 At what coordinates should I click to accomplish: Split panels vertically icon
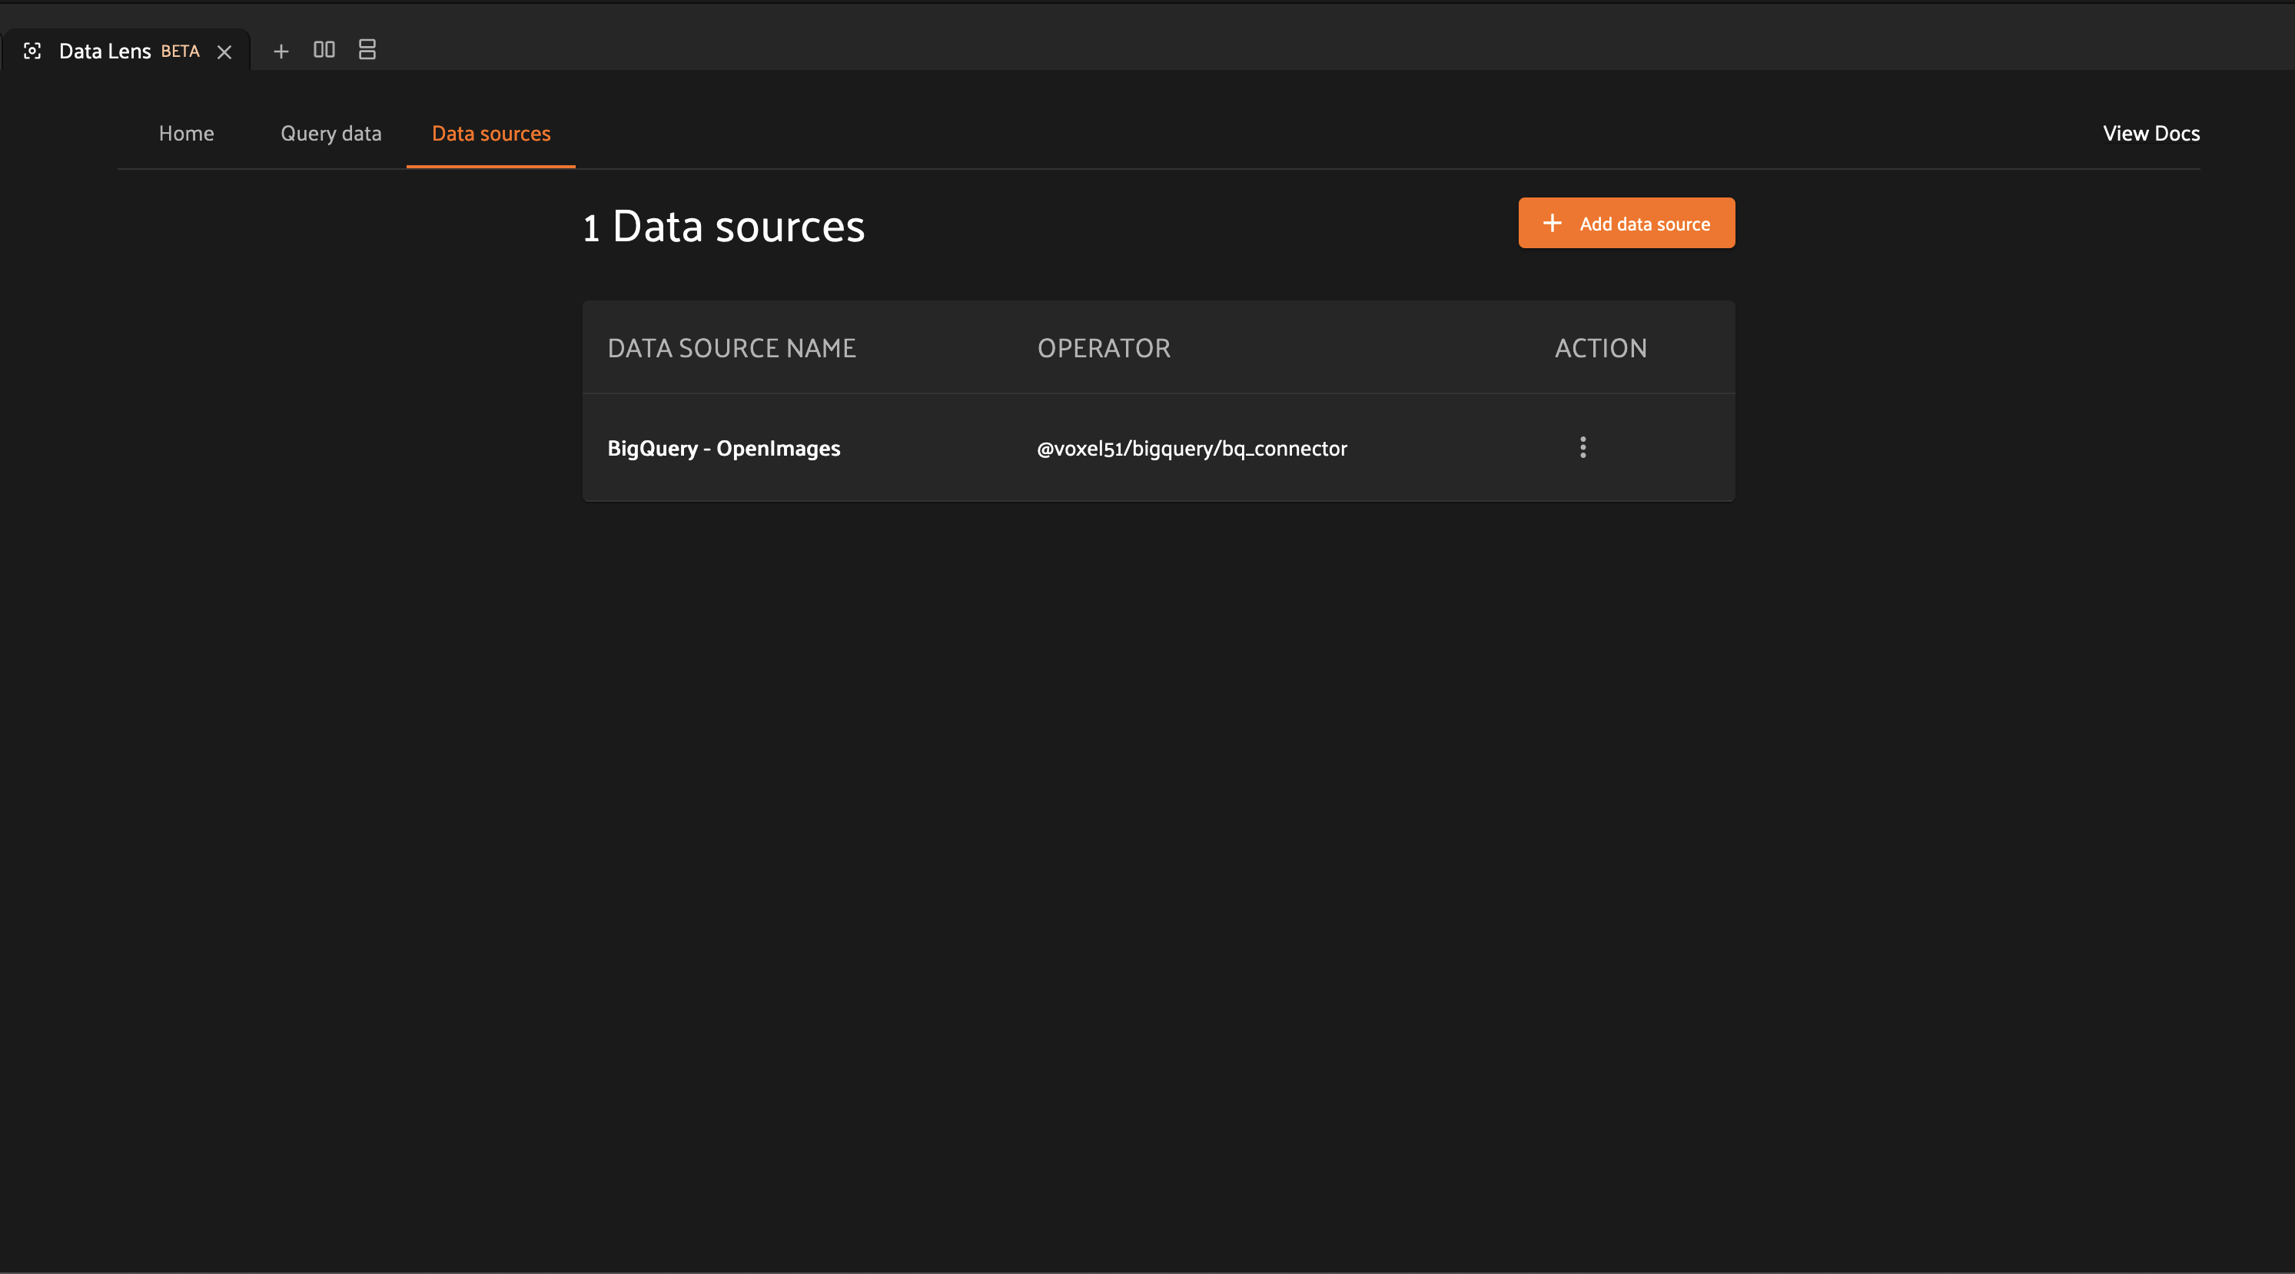click(367, 50)
